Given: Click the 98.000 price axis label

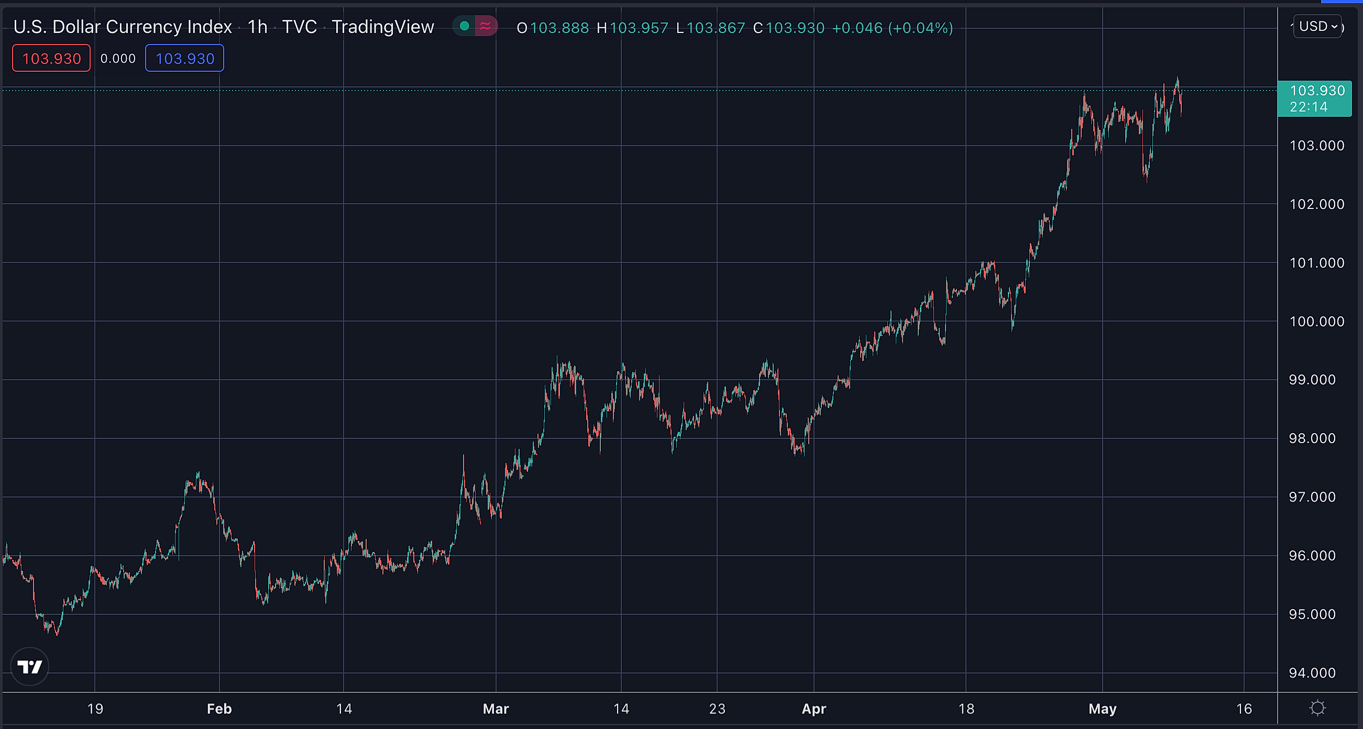Looking at the screenshot, I should 1312,438.
